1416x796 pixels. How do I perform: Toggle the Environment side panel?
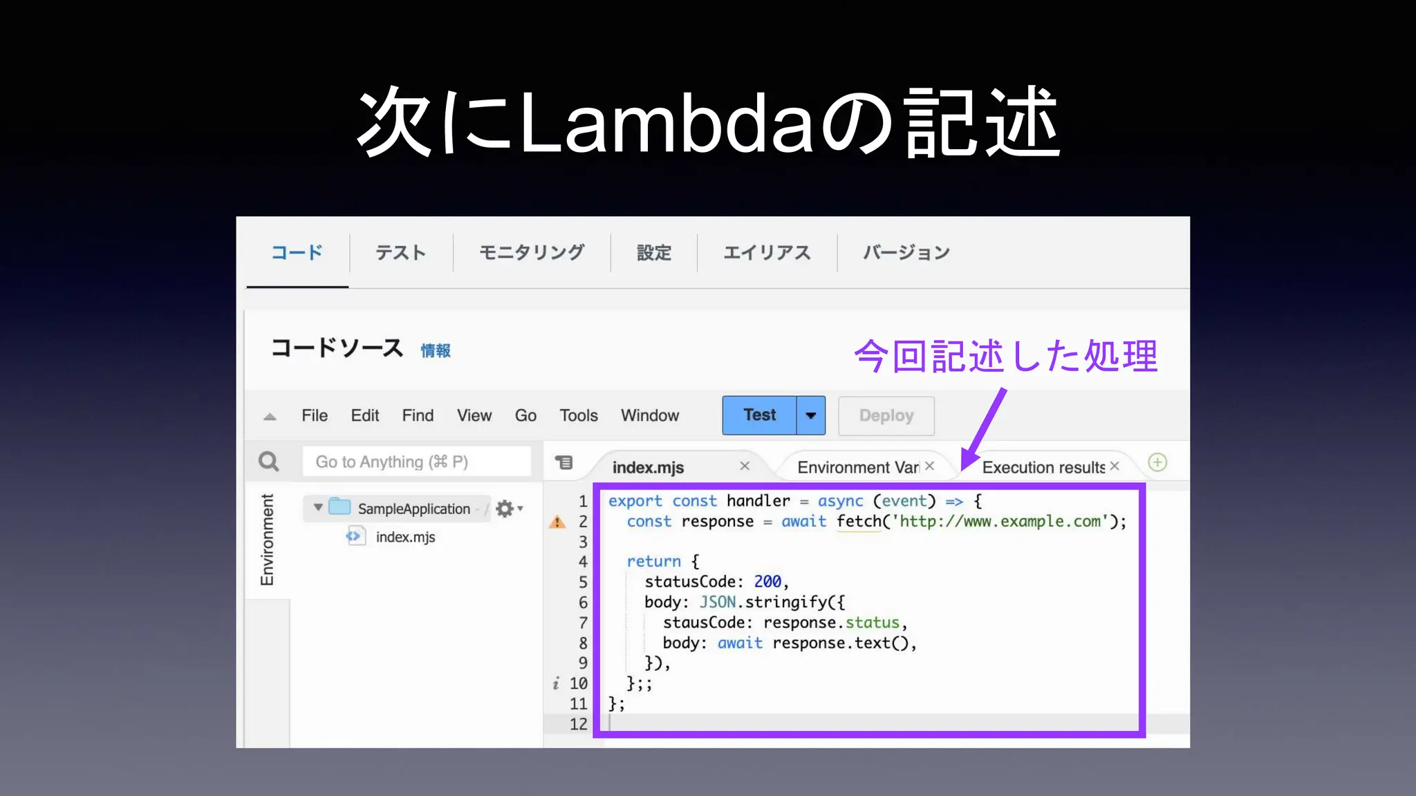[267, 540]
